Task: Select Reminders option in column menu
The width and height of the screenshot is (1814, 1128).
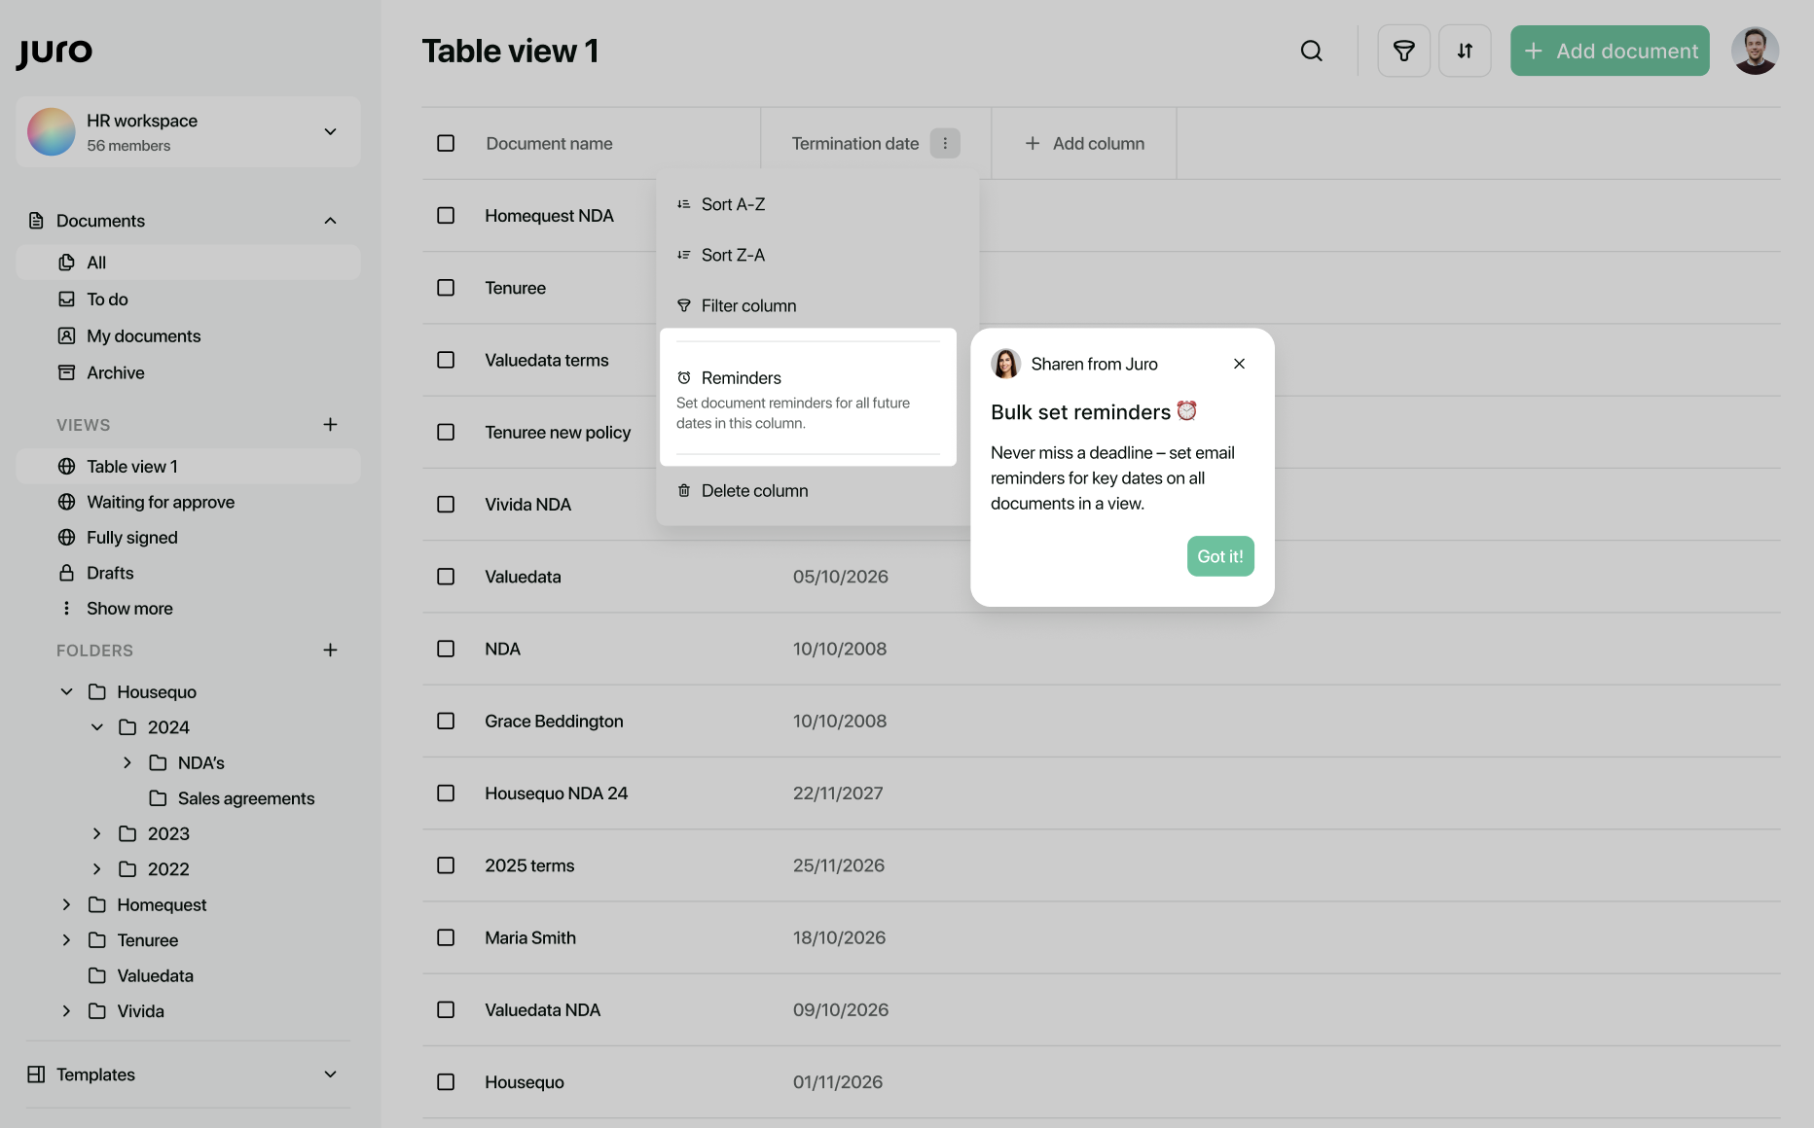Action: coord(808,399)
